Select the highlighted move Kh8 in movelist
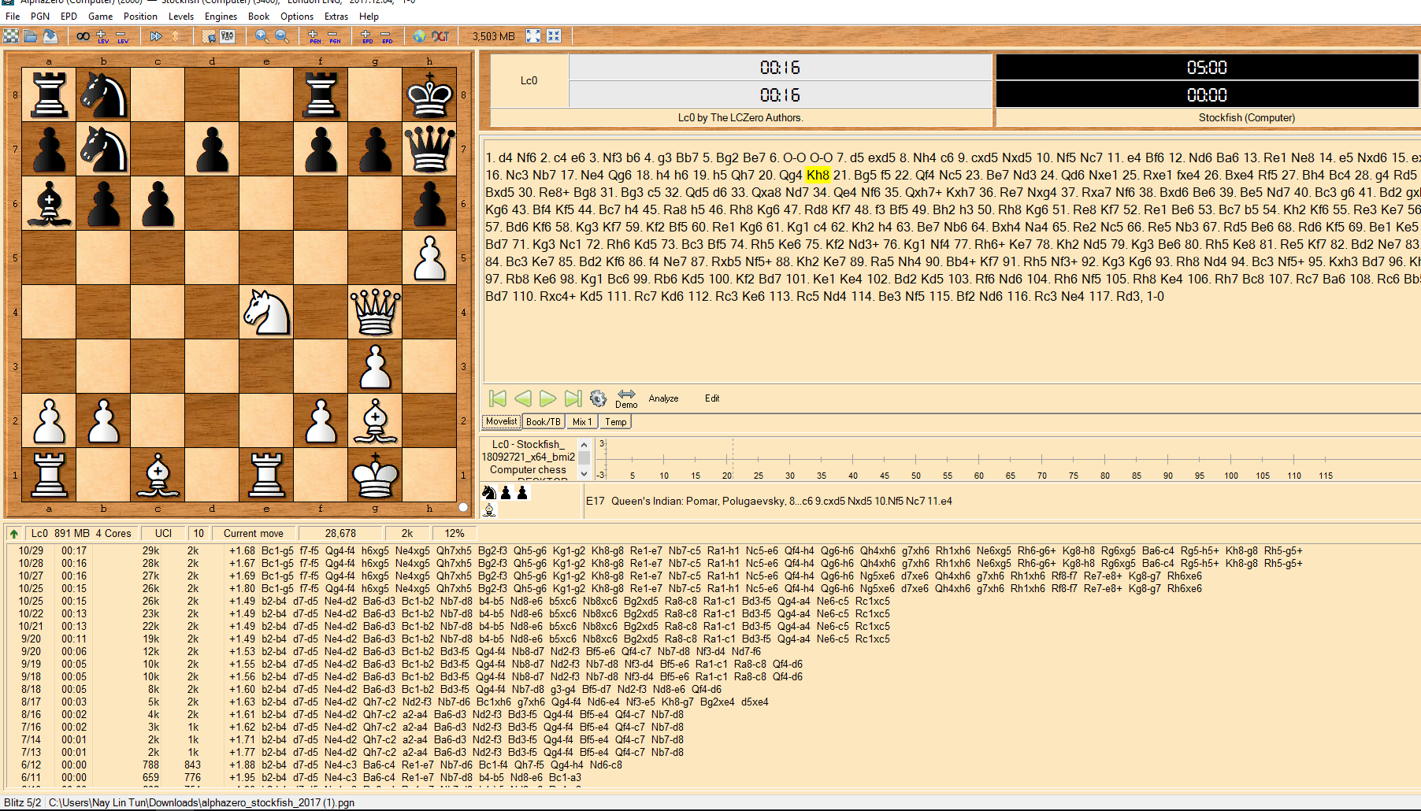 point(818,175)
